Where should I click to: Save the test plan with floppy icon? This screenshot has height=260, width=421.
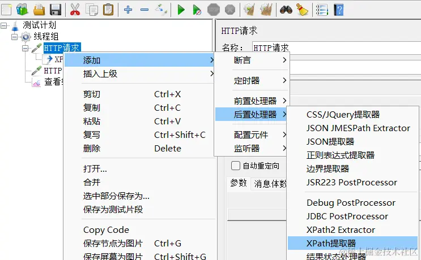[56, 10]
